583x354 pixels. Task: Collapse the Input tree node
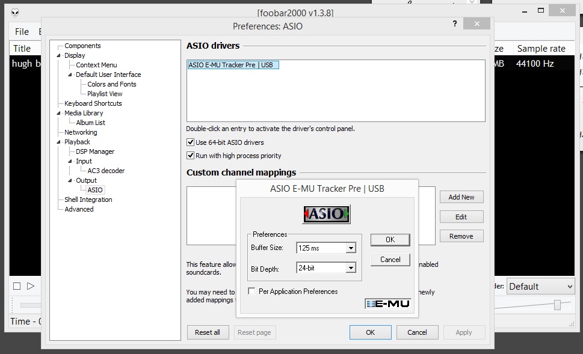click(x=70, y=161)
